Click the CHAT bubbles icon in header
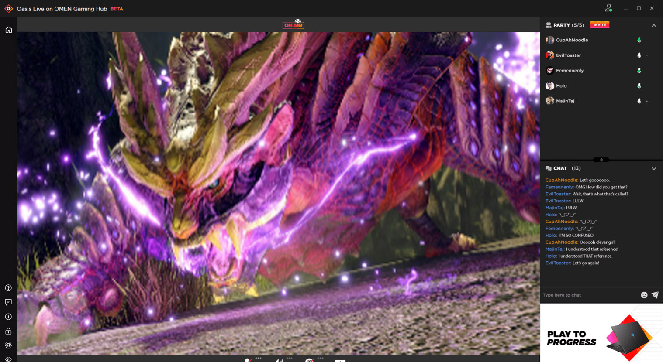Image resolution: width=663 pixels, height=362 pixels. point(549,168)
